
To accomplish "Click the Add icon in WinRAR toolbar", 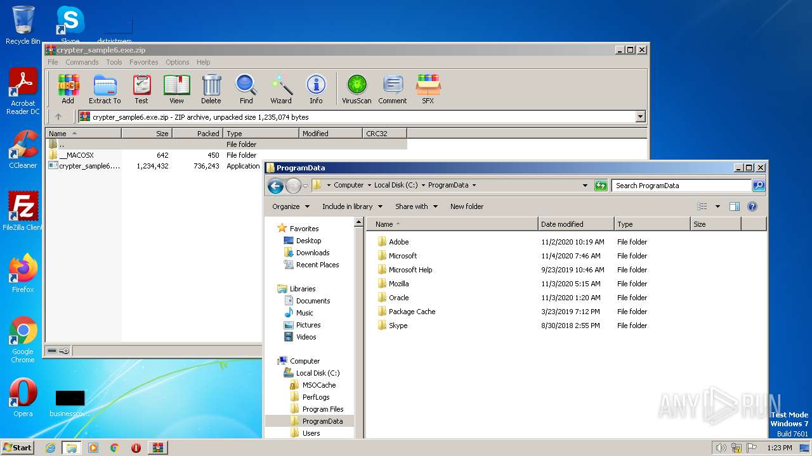I will tap(68, 89).
